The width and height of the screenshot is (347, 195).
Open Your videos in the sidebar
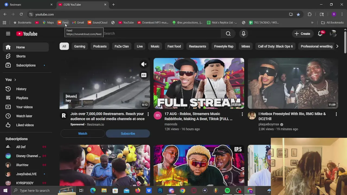26,107
